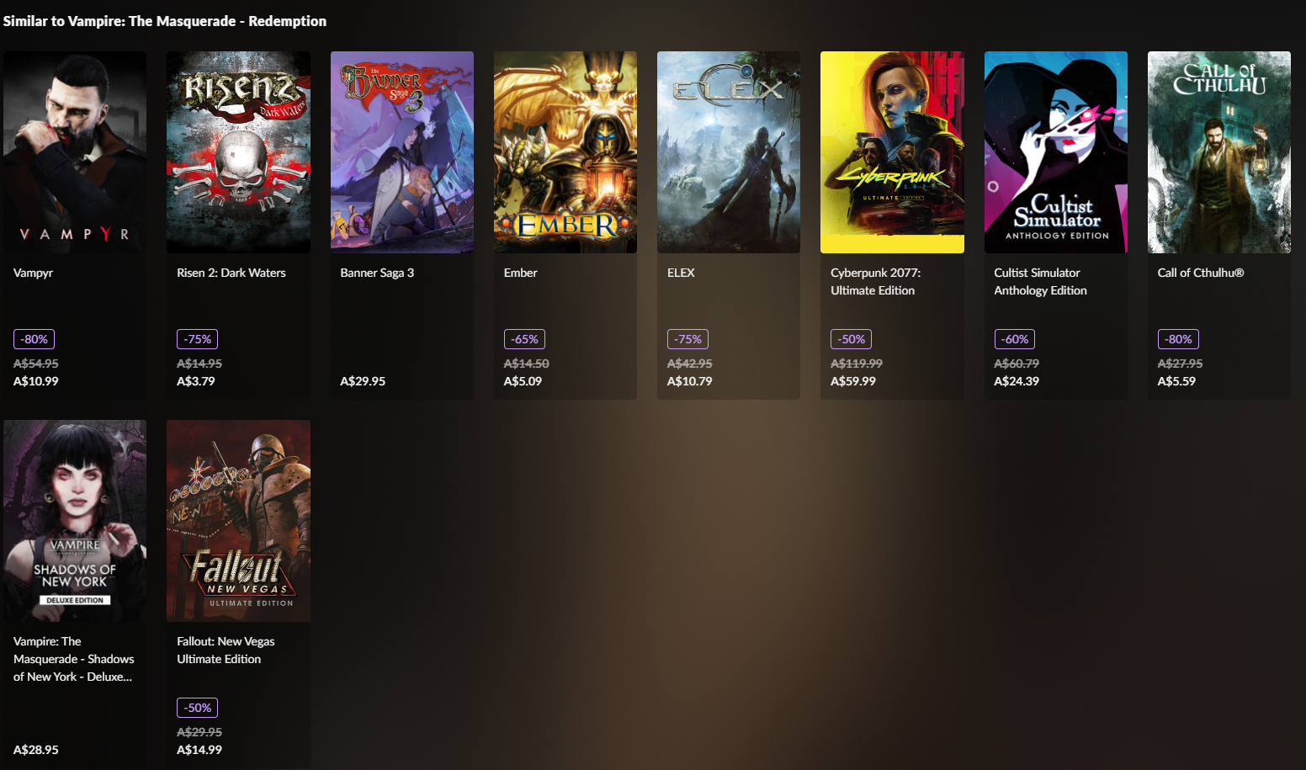Click the Similar to Vampire: The Masquerade heading
The width and height of the screenshot is (1306, 770).
click(165, 21)
